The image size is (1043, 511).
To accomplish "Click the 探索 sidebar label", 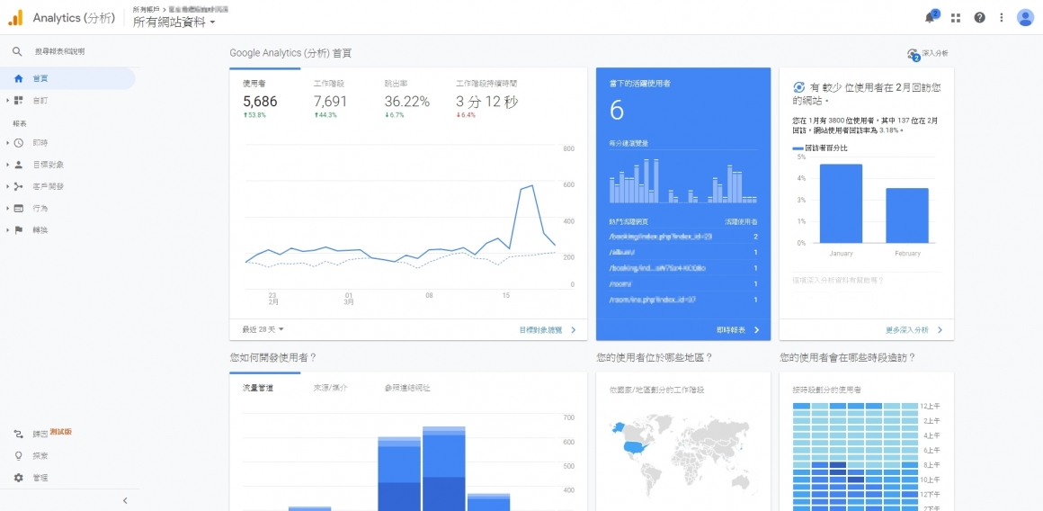I will (40, 456).
